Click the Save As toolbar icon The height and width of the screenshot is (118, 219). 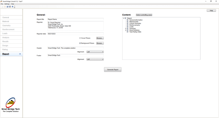coord(10,7)
